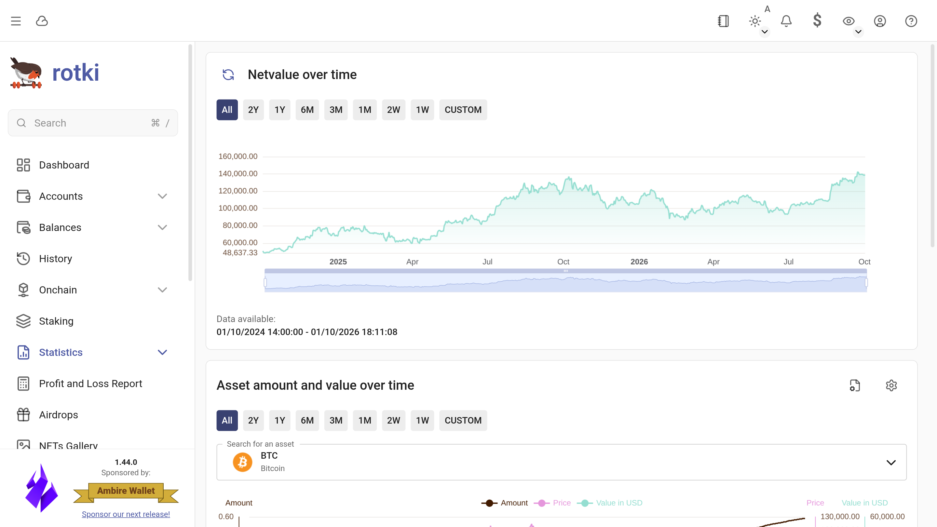The width and height of the screenshot is (937, 527).
Task: Choose CUSTOM range on Netvalue chart
Action: (x=463, y=110)
